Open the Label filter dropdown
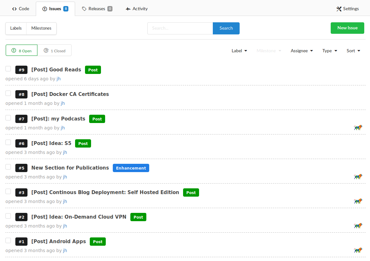Viewport: 370px width, 261px height. point(239,51)
